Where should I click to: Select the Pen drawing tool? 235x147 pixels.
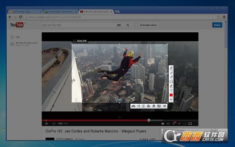171,68
